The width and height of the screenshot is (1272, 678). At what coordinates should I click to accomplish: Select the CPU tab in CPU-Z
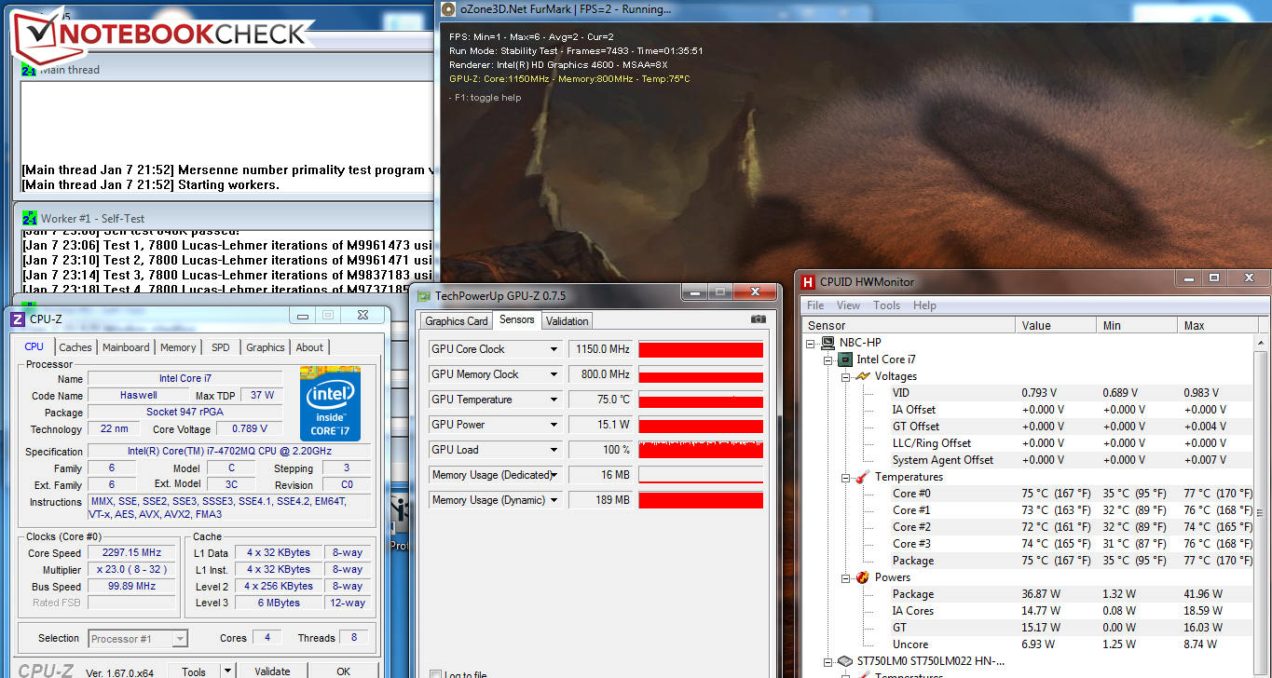(34, 346)
